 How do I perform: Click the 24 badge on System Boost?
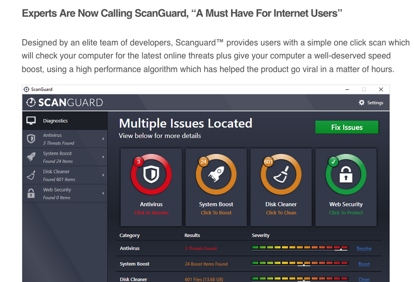[203, 161]
